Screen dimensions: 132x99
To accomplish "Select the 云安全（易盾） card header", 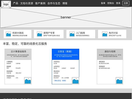I will (65, 54).
